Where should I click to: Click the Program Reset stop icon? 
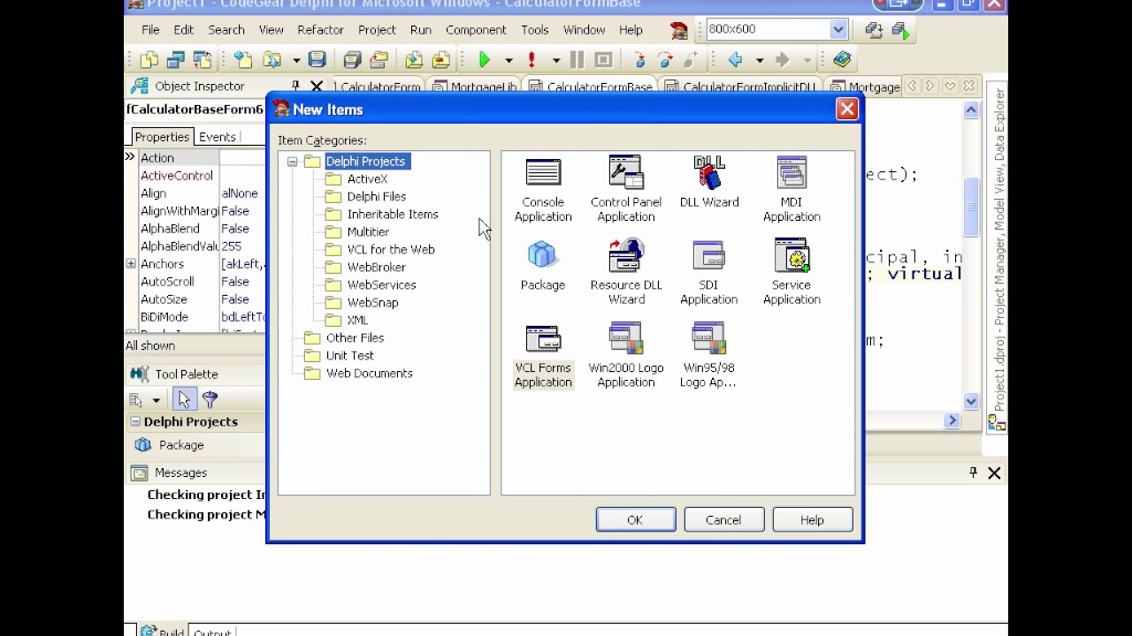(x=604, y=60)
